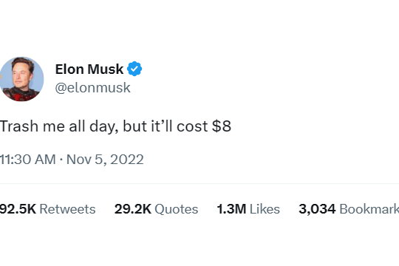View the 29.2K quote count
The image size is (399, 266).
pyautogui.click(x=133, y=209)
